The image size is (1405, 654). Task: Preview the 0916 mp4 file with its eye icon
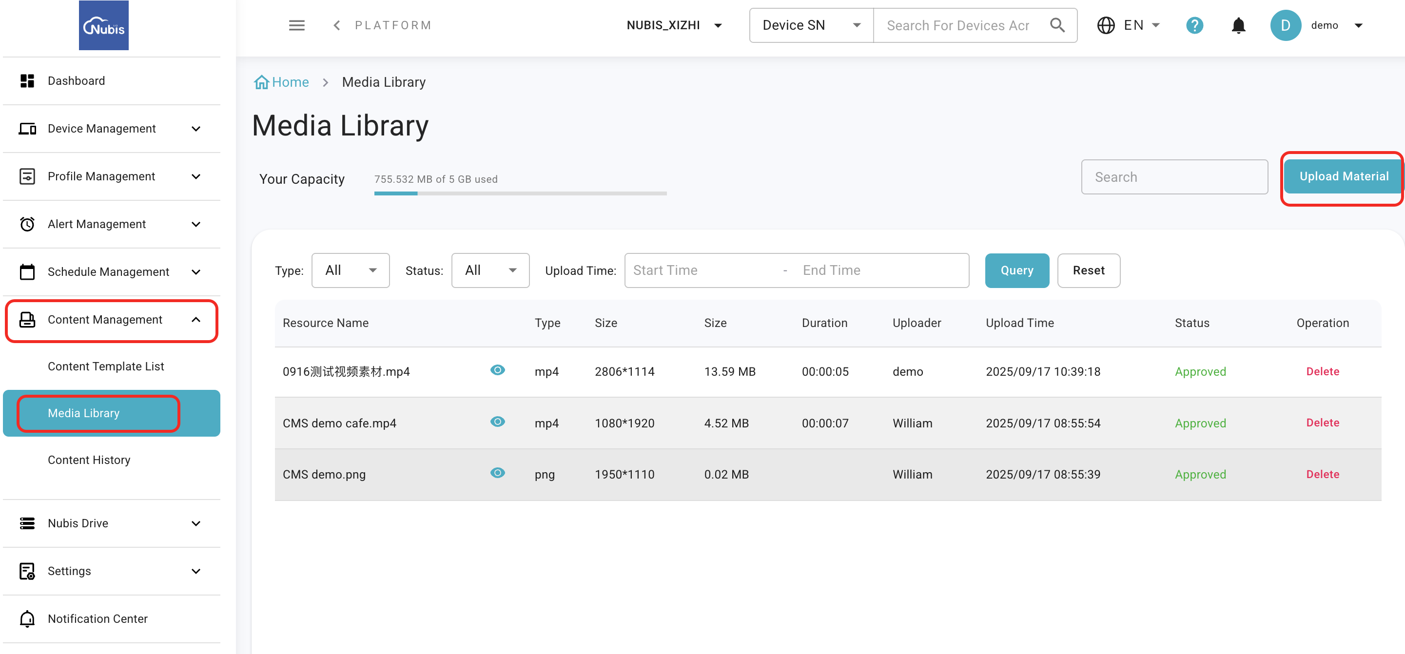pyautogui.click(x=497, y=370)
